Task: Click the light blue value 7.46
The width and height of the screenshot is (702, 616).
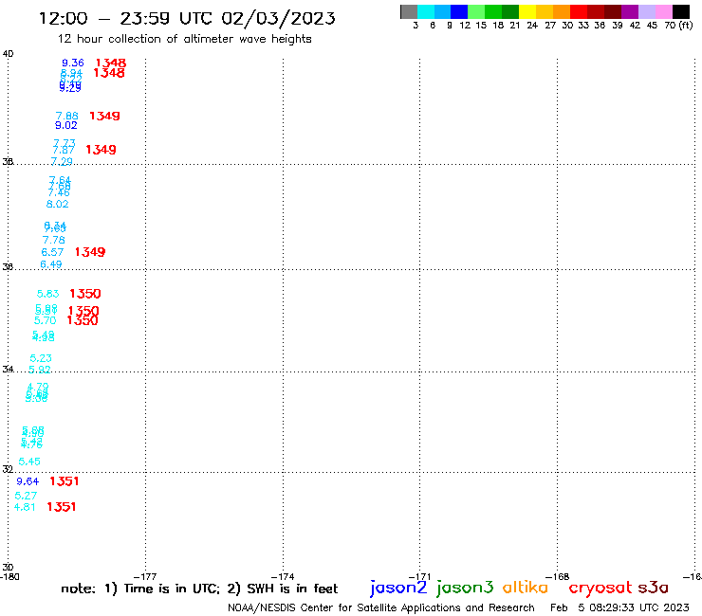Action: click(59, 193)
